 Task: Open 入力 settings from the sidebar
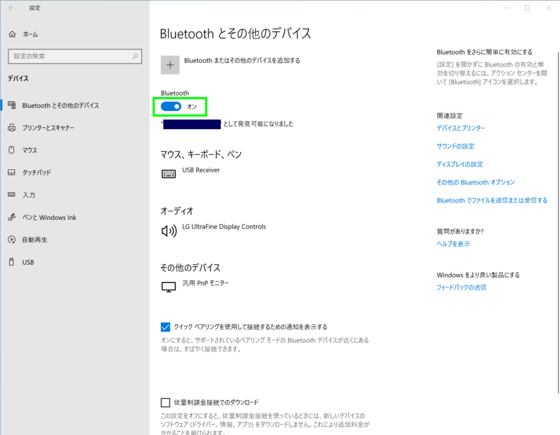click(x=11, y=195)
